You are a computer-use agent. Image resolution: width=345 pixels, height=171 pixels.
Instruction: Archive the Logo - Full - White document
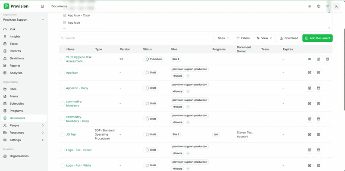click(318, 165)
